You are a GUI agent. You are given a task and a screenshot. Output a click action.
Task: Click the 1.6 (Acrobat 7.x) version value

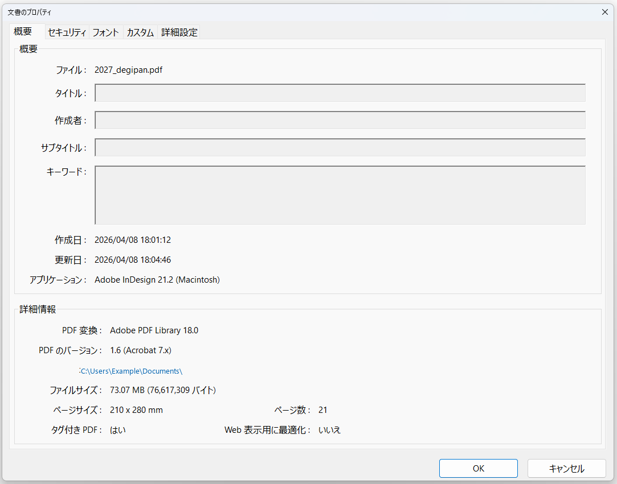click(x=141, y=350)
